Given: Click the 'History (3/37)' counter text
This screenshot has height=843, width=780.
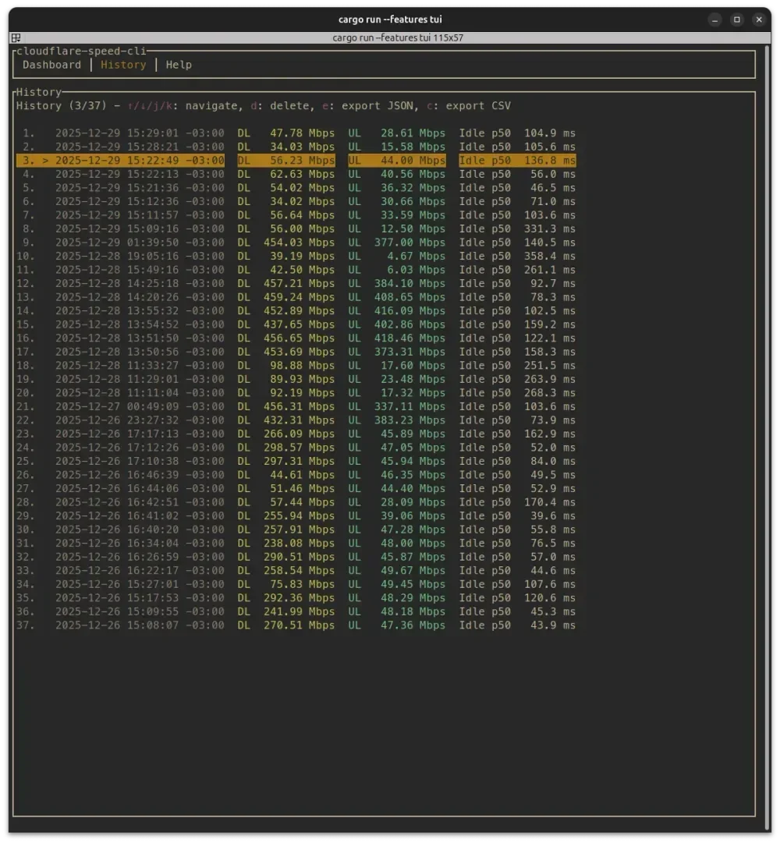Looking at the screenshot, I should [62, 106].
